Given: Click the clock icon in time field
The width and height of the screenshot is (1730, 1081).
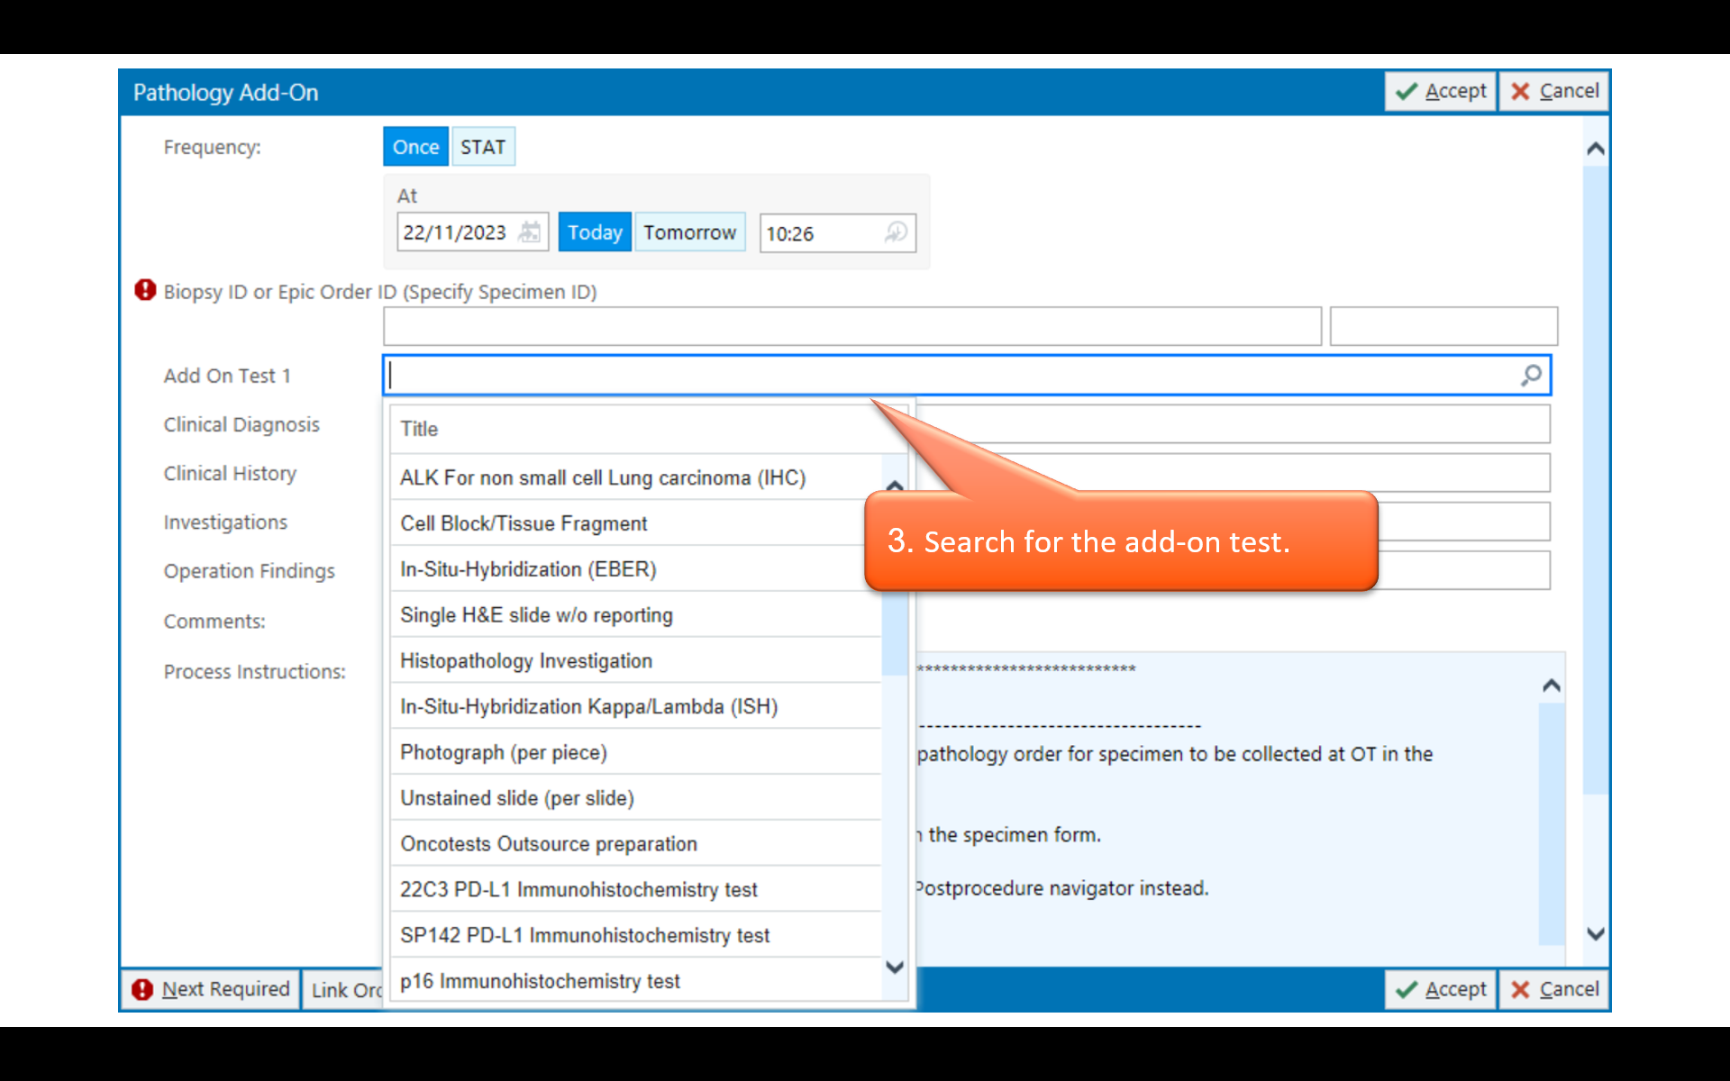Looking at the screenshot, I should 896,232.
